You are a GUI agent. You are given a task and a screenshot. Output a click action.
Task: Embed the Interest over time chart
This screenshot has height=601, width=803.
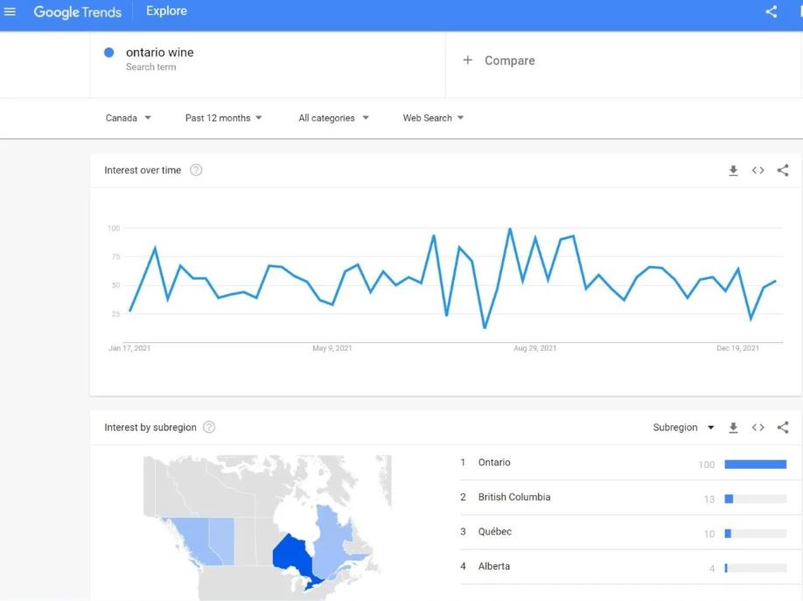point(758,171)
